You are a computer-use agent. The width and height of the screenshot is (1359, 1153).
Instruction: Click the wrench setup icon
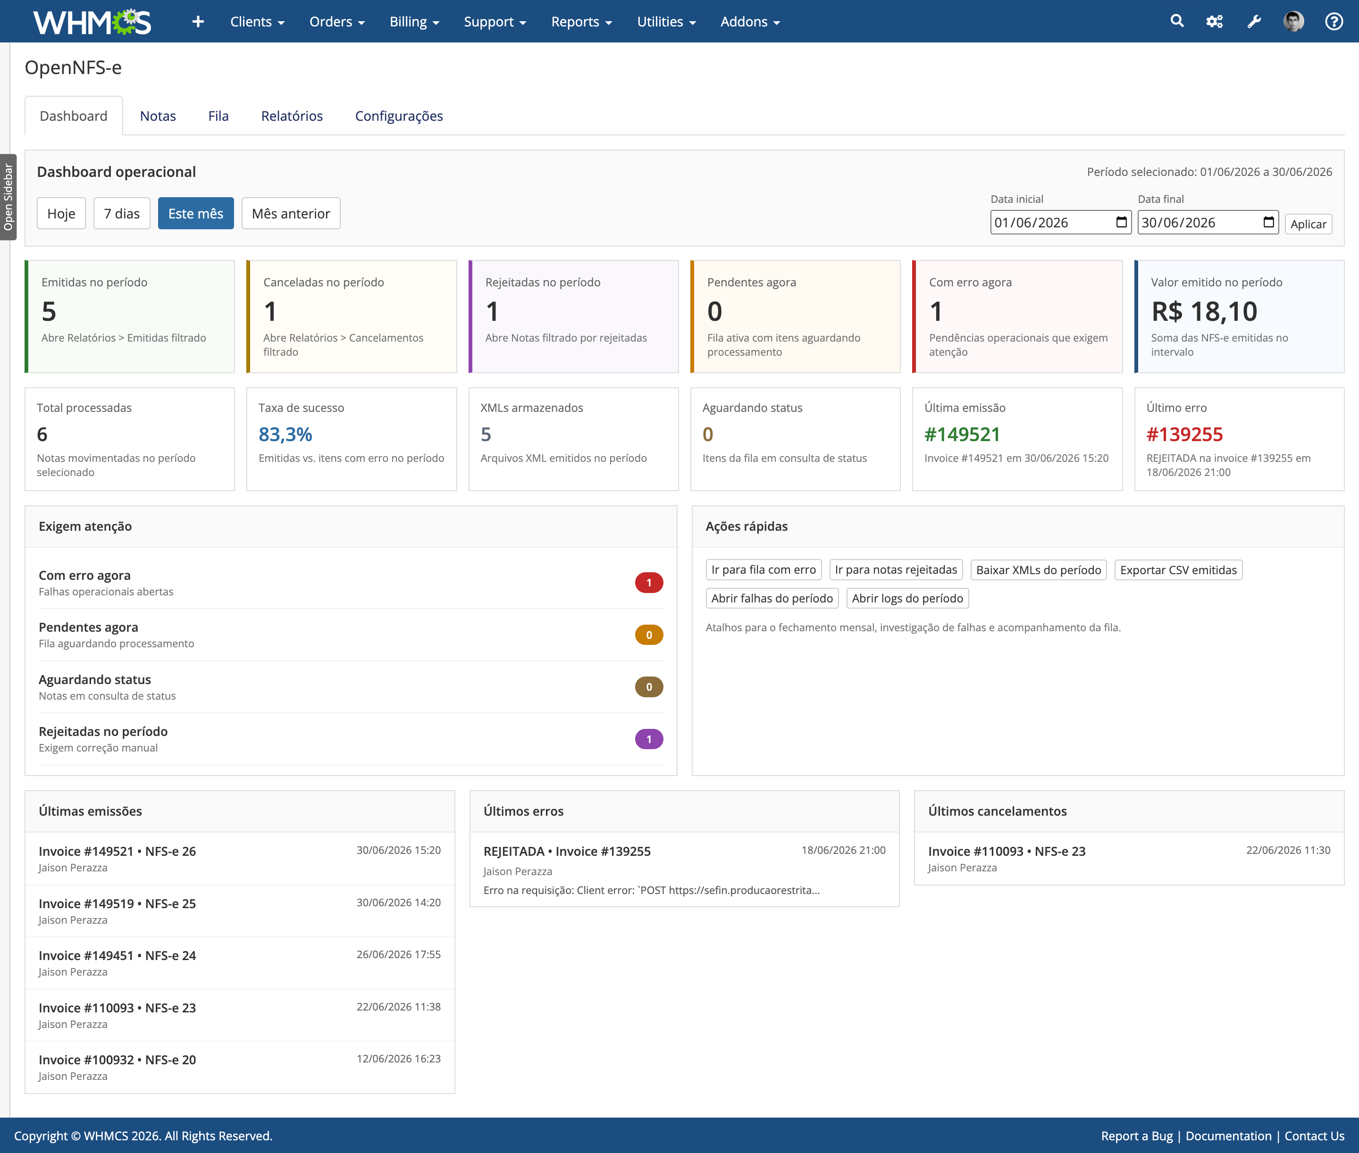point(1254,22)
